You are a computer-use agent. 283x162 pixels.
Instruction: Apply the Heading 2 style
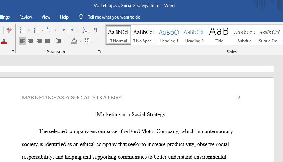[x=194, y=35]
